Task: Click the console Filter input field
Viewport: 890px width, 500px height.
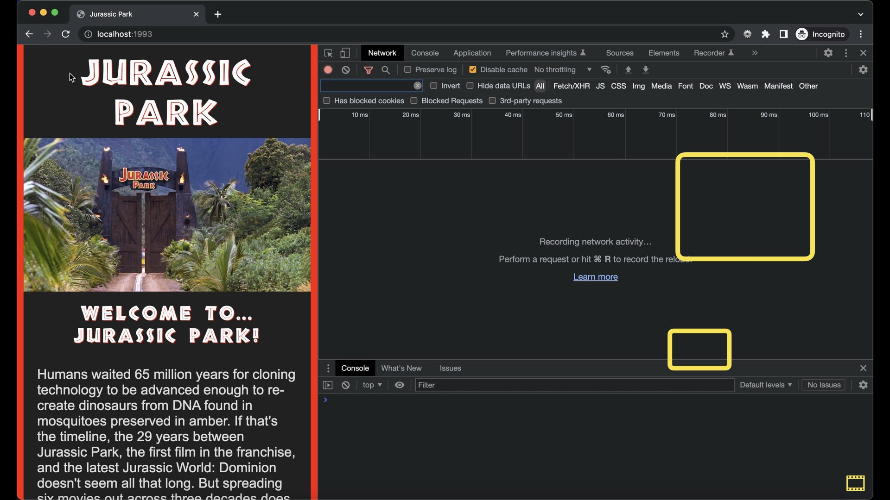Action: 574,385
